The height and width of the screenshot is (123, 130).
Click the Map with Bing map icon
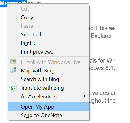coord(13,70)
